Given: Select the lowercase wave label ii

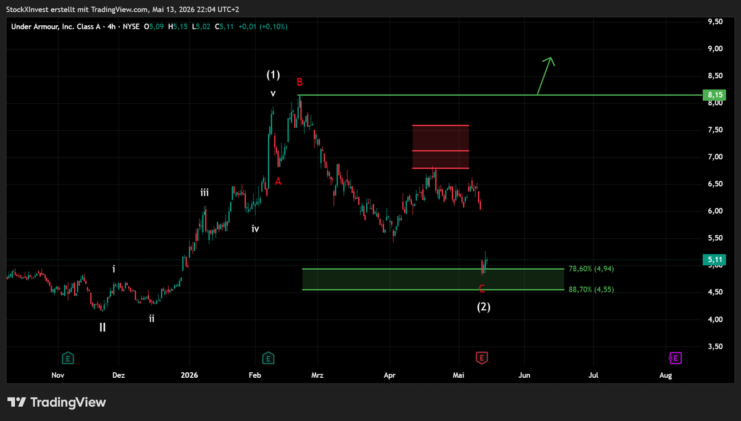Looking at the screenshot, I should pos(151,319).
